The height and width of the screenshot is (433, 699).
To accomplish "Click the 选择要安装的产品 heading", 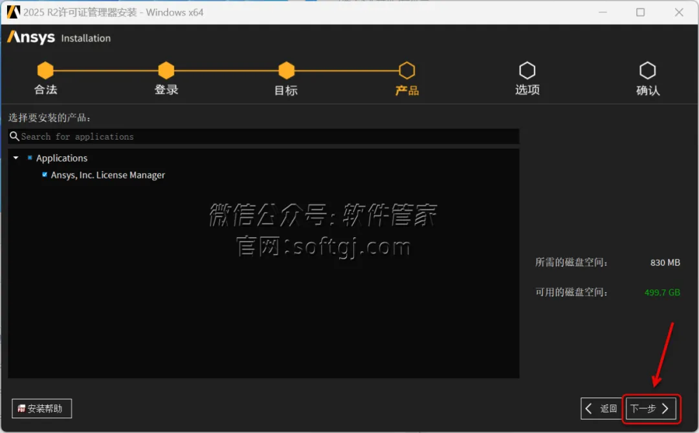I will tap(49, 118).
